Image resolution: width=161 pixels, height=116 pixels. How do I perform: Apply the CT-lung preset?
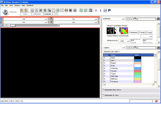tap(149, 32)
